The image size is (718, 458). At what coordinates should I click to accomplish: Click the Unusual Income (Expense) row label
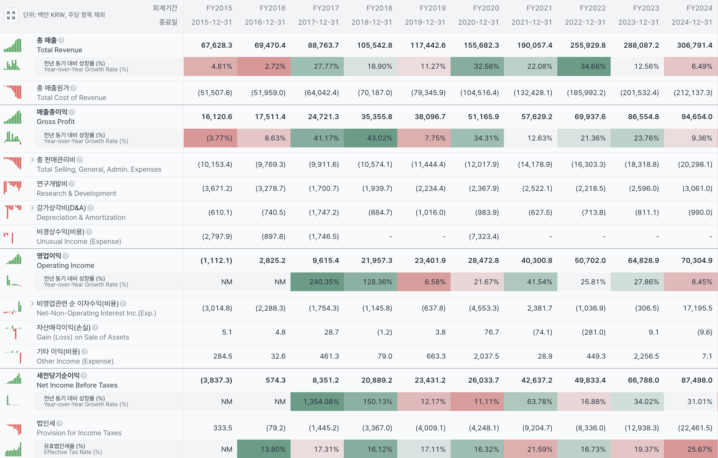(x=79, y=242)
